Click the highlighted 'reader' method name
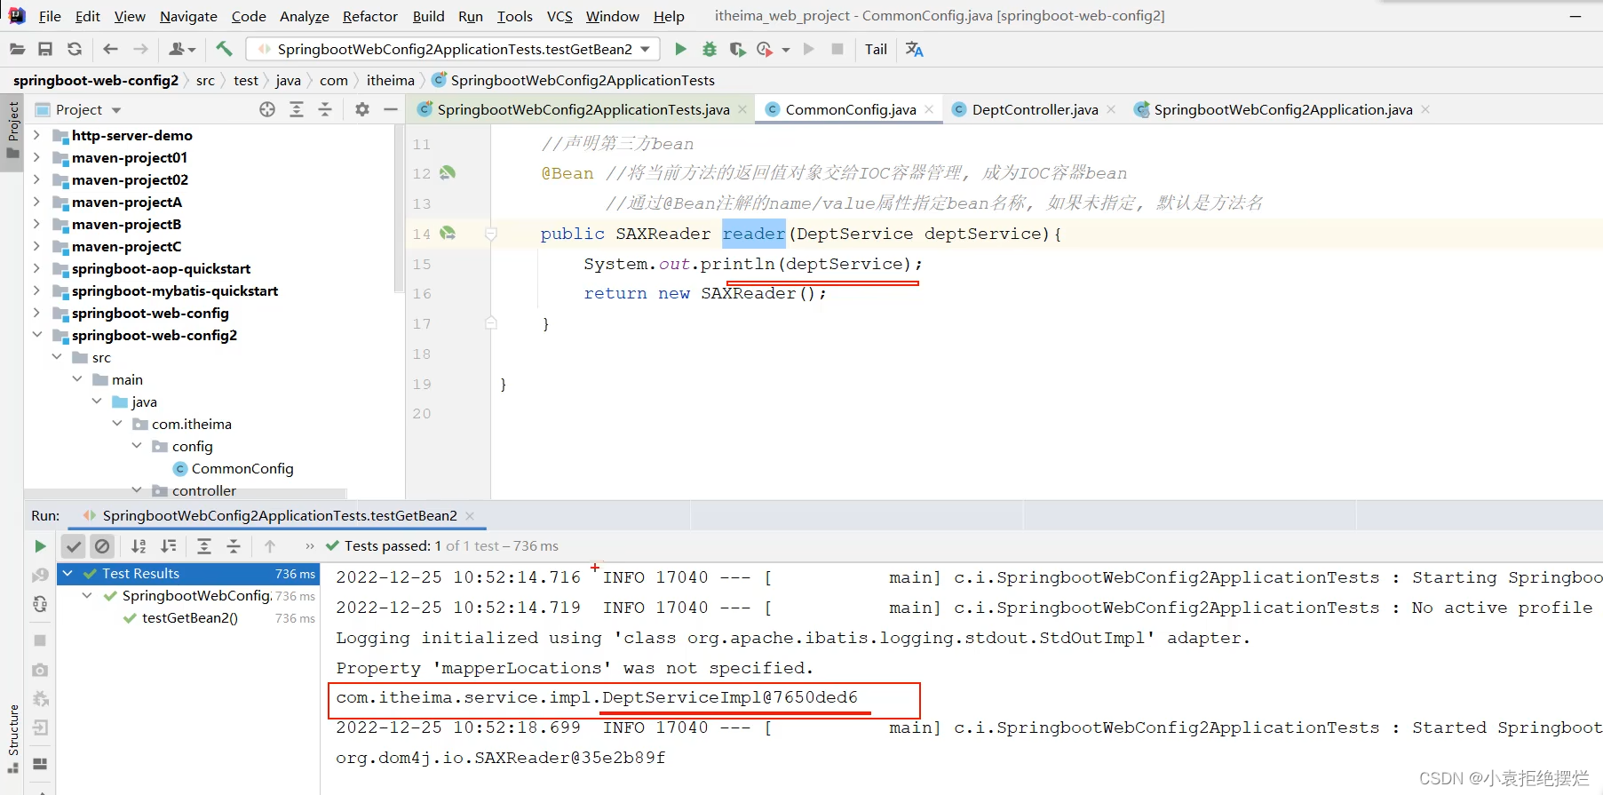The width and height of the screenshot is (1603, 795). [754, 234]
